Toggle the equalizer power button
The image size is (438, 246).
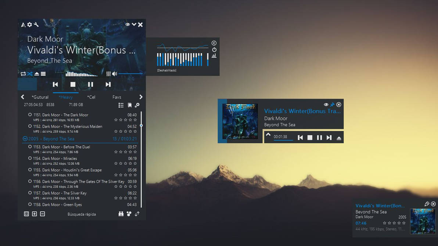(214, 50)
